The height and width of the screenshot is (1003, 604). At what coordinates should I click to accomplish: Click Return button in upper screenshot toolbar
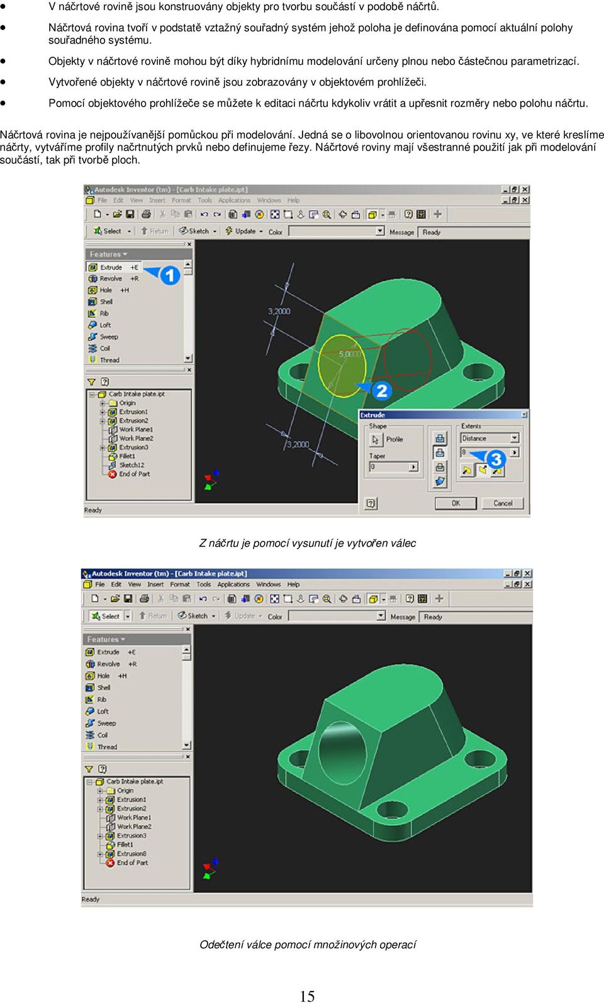pos(155,231)
